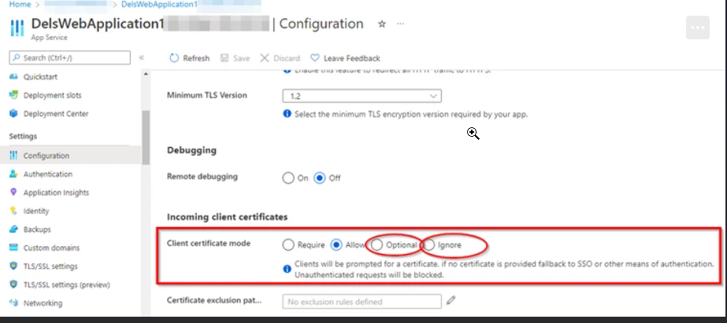Click the Identity key icon
This screenshot has width=727, height=323.
pyautogui.click(x=13, y=211)
